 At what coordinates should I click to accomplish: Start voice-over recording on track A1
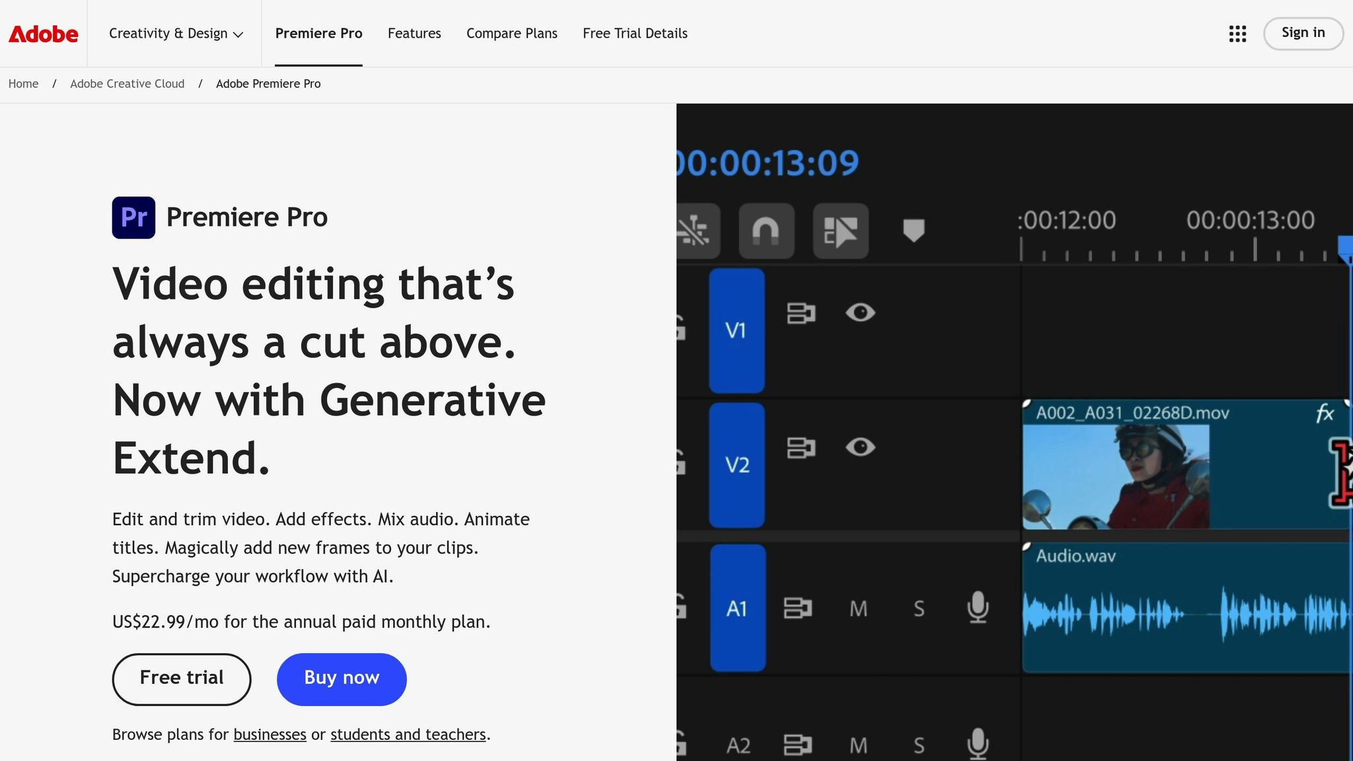pyautogui.click(x=976, y=609)
